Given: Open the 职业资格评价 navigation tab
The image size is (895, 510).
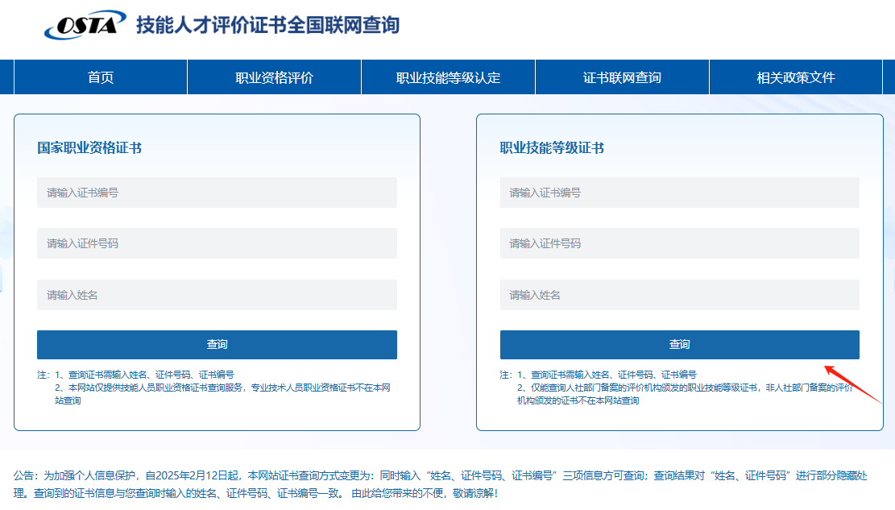Looking at the screenshot, I should (x=274, y=77).
